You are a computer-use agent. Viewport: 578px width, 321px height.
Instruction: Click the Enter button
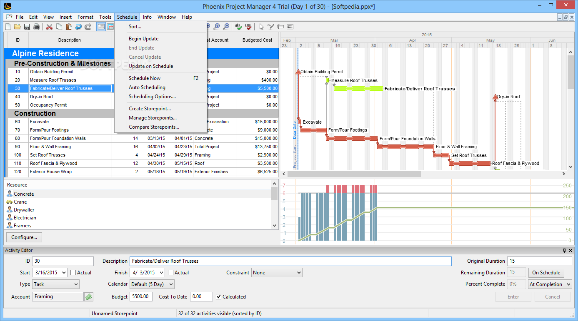point(513,297)
